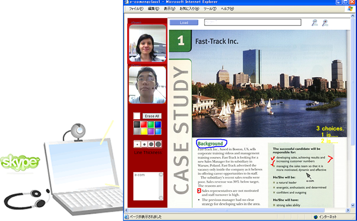Viewport: 357px width, 221px height.
Task: Click the woman's webcam video thumbnail
Action: [x=148, y=43]
